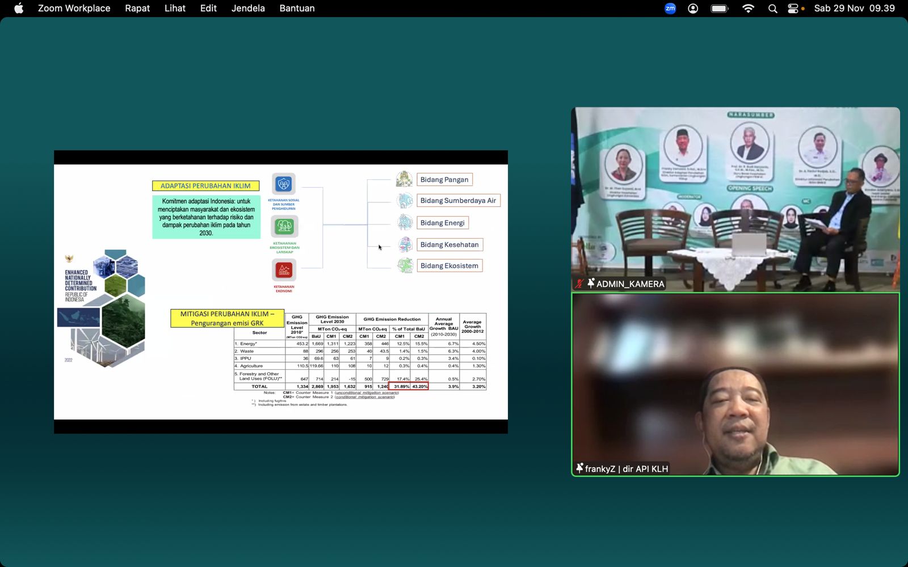Screen dimensions: 908x567
Task: Open the user account icon in menu bar
Action: (693, 9)
